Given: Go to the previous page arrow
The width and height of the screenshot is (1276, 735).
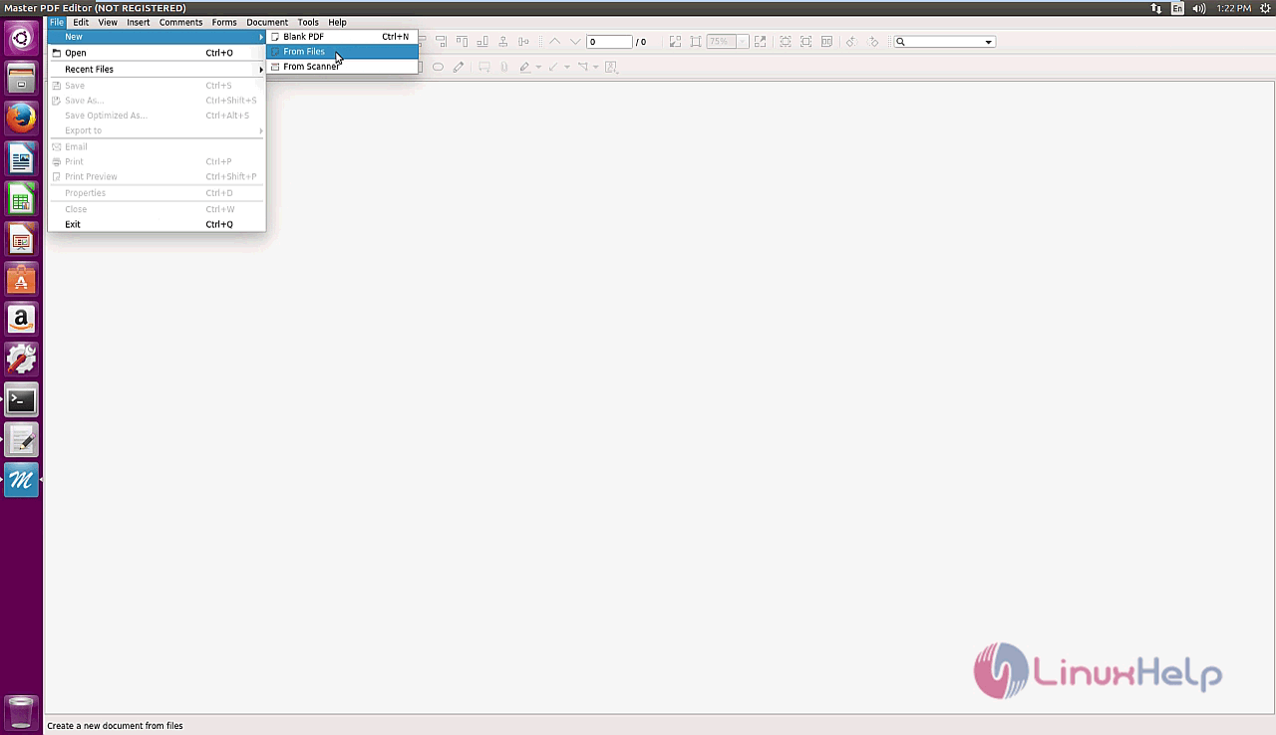Looking at the screenshot, I should (x=555, y=42).
